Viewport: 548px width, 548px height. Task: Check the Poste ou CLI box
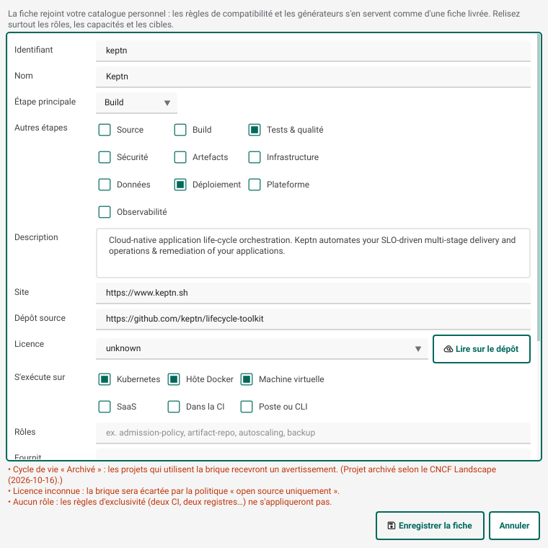point(247,407)
